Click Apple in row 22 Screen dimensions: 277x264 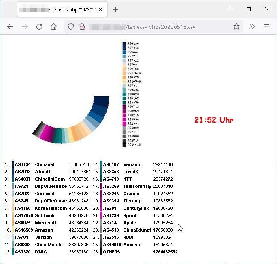pos(130,223)
